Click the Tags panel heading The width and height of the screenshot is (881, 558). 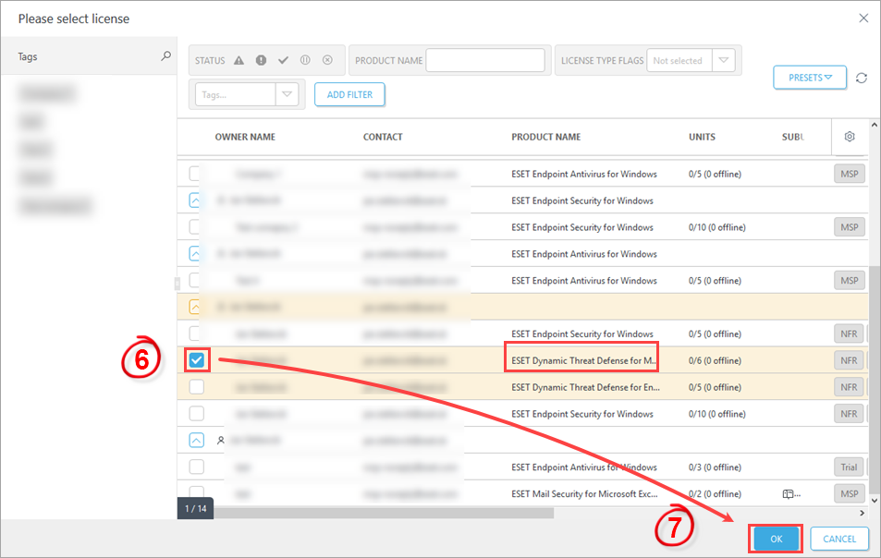(28, 56)
